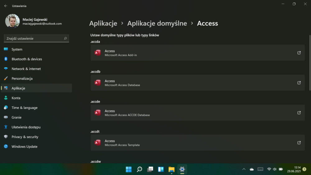This screenshot has width=311, height=175.
Task: Click open icon on Access Database row
Action: coord(299,83)
